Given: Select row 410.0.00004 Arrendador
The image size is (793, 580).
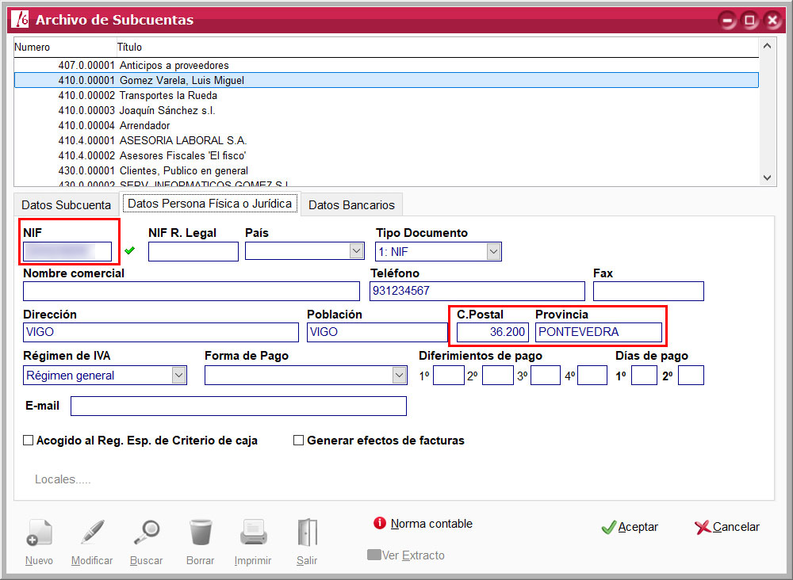Looking at the screenshot, I should [x=386, y=125].
